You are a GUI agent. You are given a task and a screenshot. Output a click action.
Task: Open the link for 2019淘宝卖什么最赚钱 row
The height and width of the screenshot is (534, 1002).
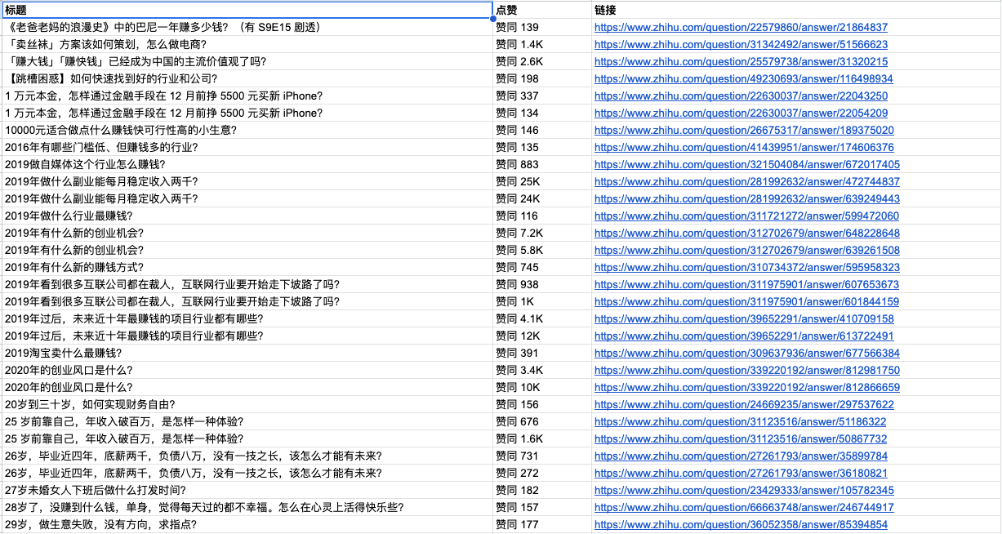[747, 353]
